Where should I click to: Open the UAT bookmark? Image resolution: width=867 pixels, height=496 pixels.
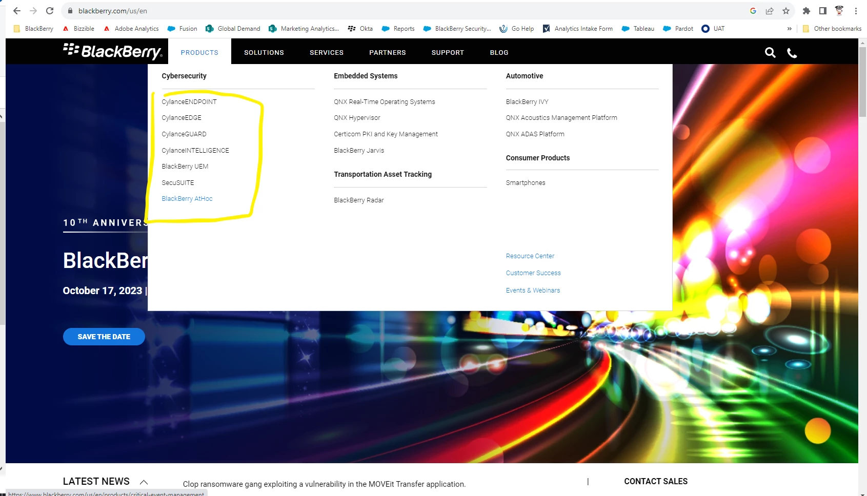pos(713,29)
